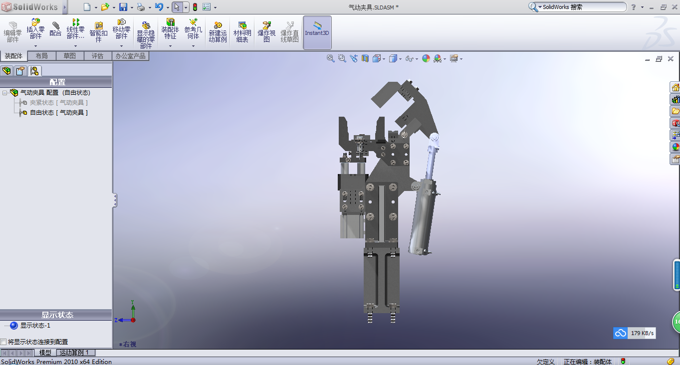Image resolution: width=680 pixels, height=365 pixels.
Task: Switch to ConfigurationManager tab icon
Action: coord(34,71)
